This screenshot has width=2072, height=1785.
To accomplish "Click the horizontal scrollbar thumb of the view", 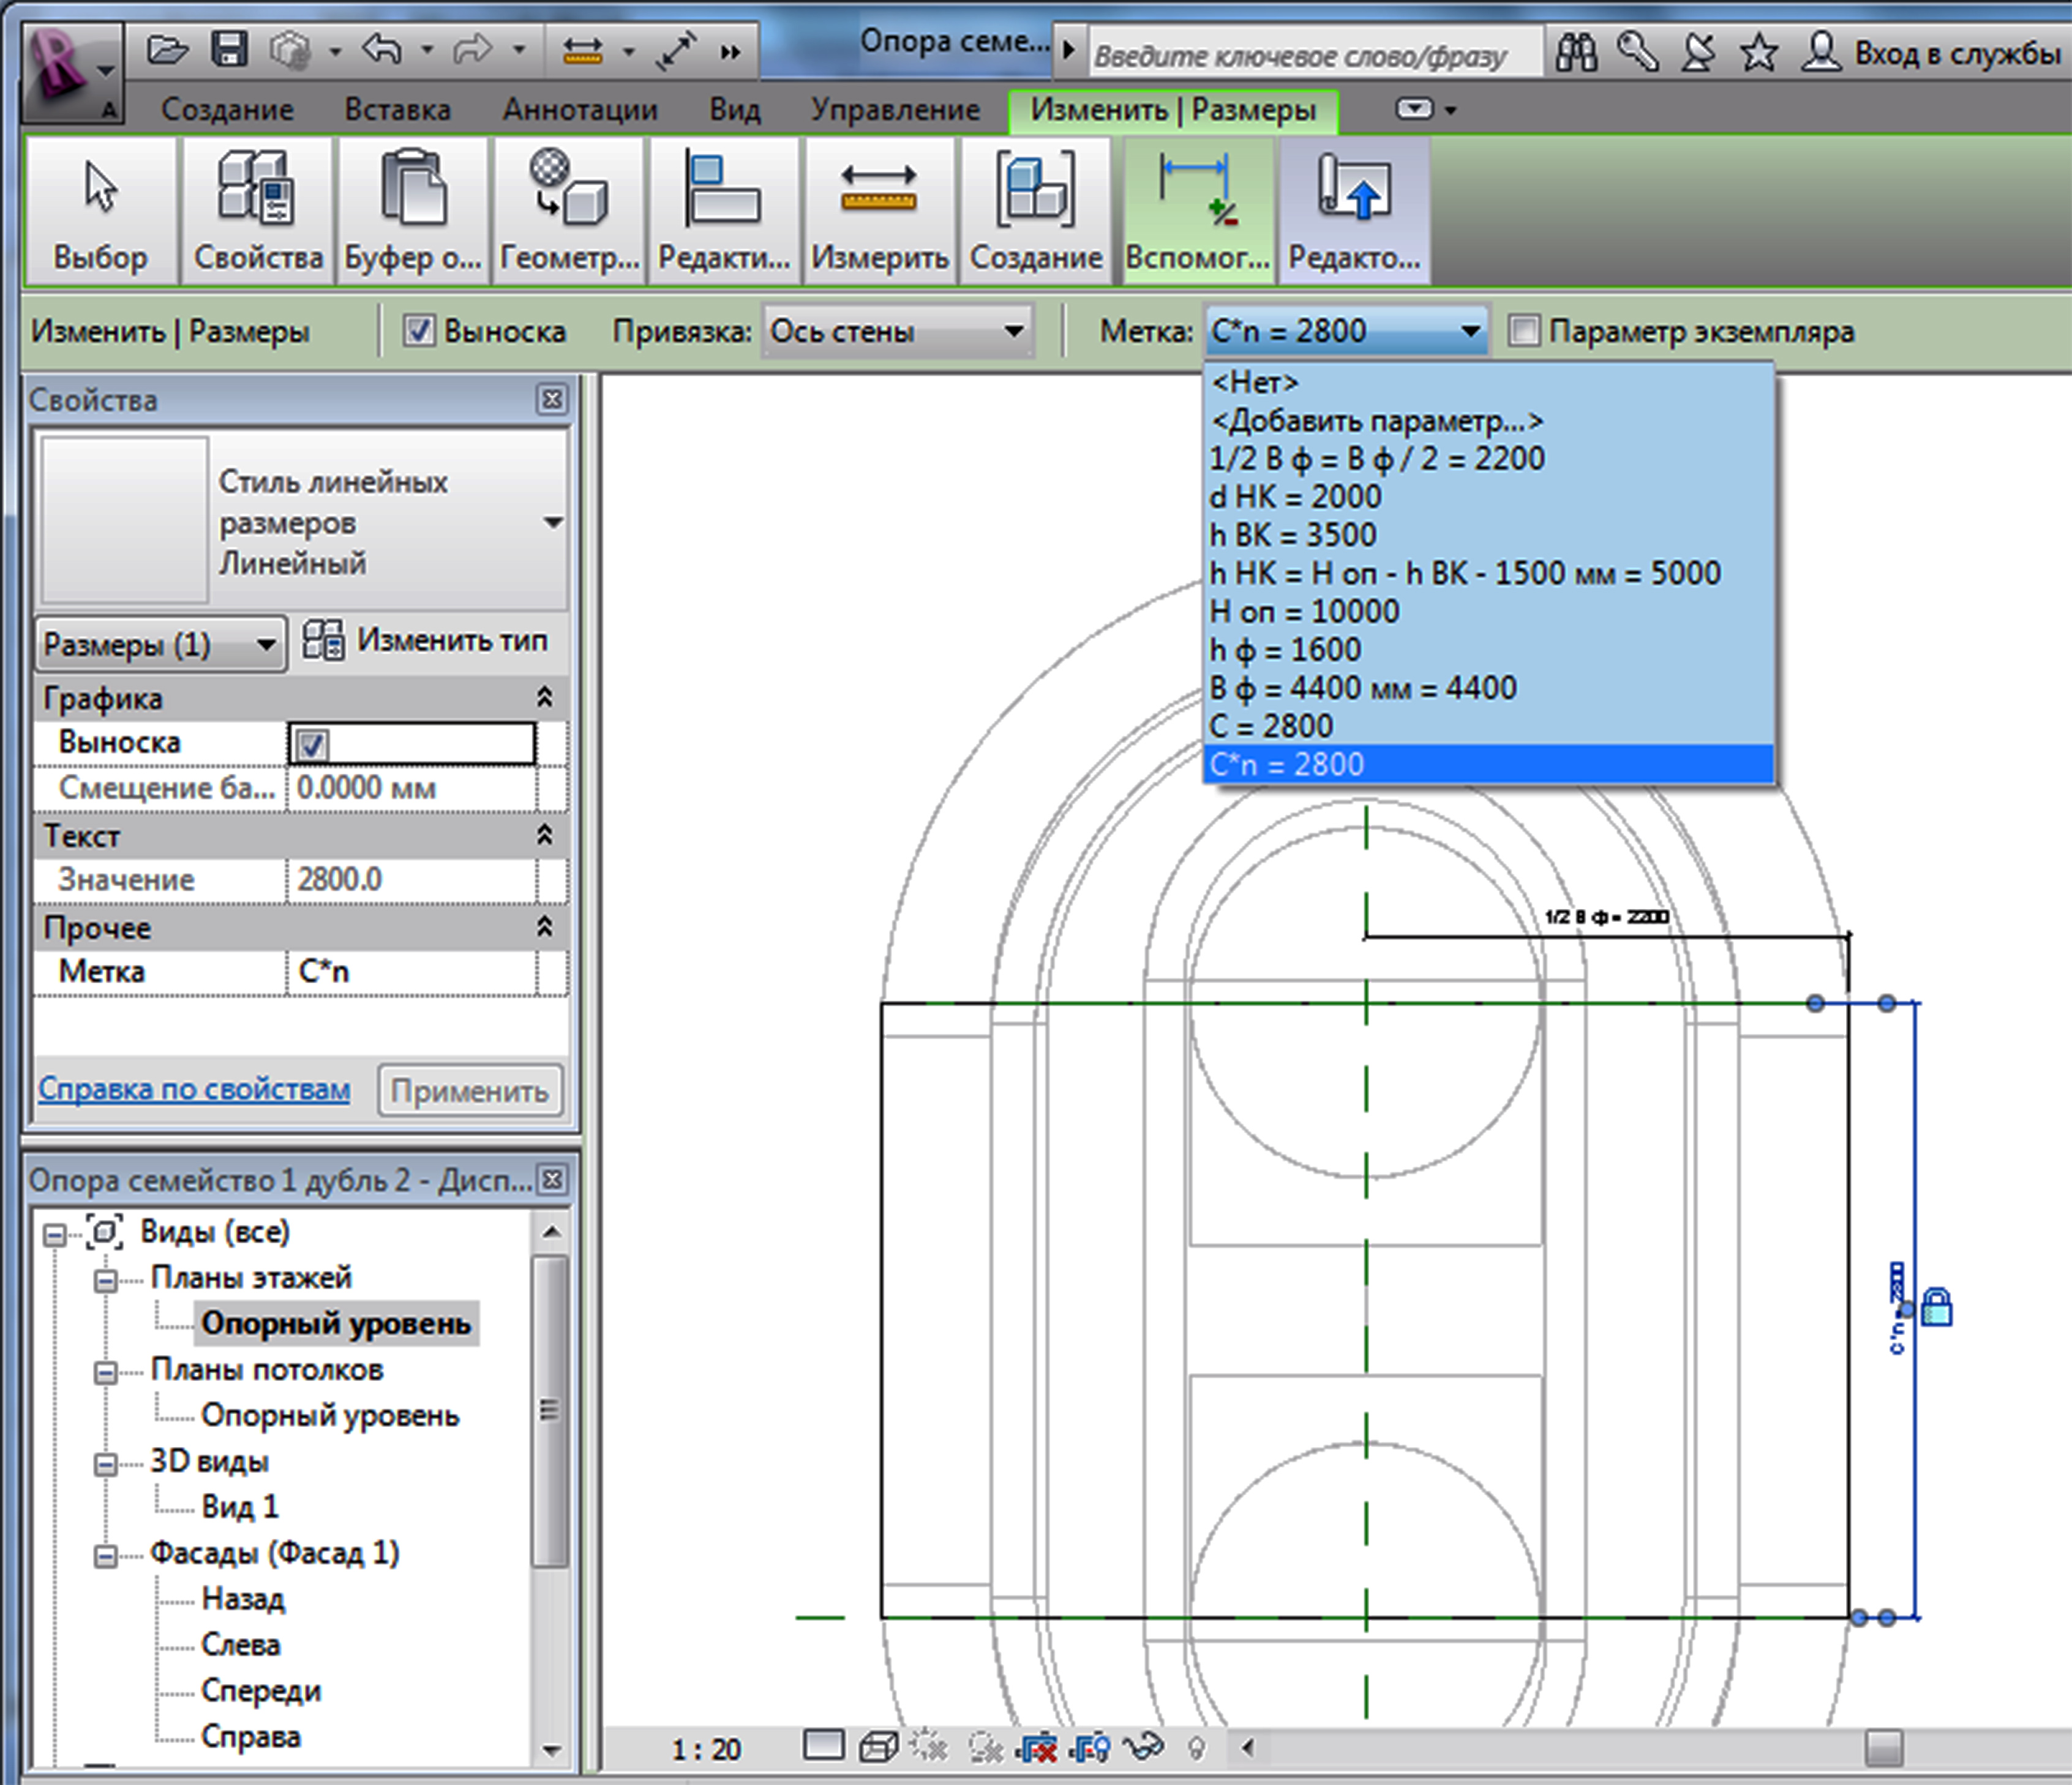I will (x=1883, y=1749).
